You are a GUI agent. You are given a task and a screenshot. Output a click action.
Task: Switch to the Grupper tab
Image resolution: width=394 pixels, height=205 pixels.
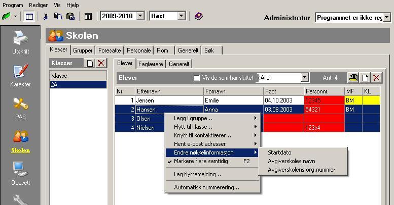(83, 50)
